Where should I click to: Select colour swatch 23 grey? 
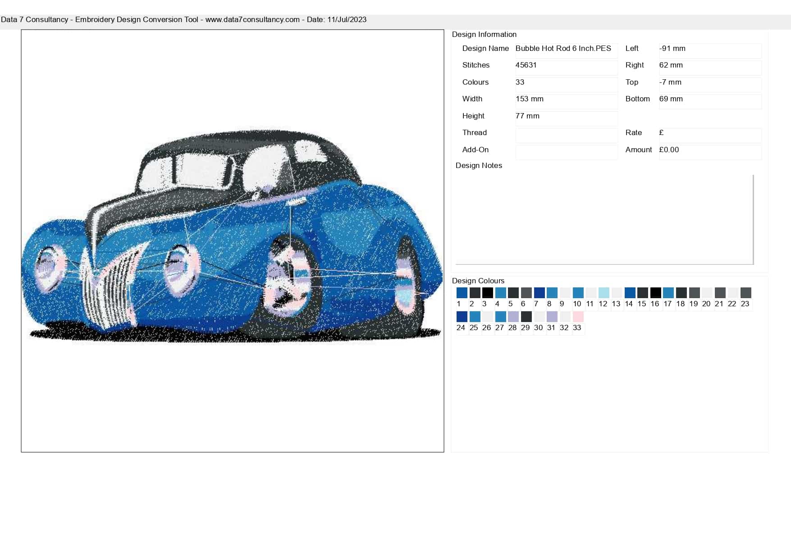(746, 293)
